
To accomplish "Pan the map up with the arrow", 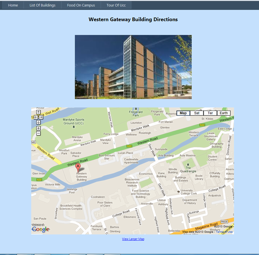I will tap(38, 112).
